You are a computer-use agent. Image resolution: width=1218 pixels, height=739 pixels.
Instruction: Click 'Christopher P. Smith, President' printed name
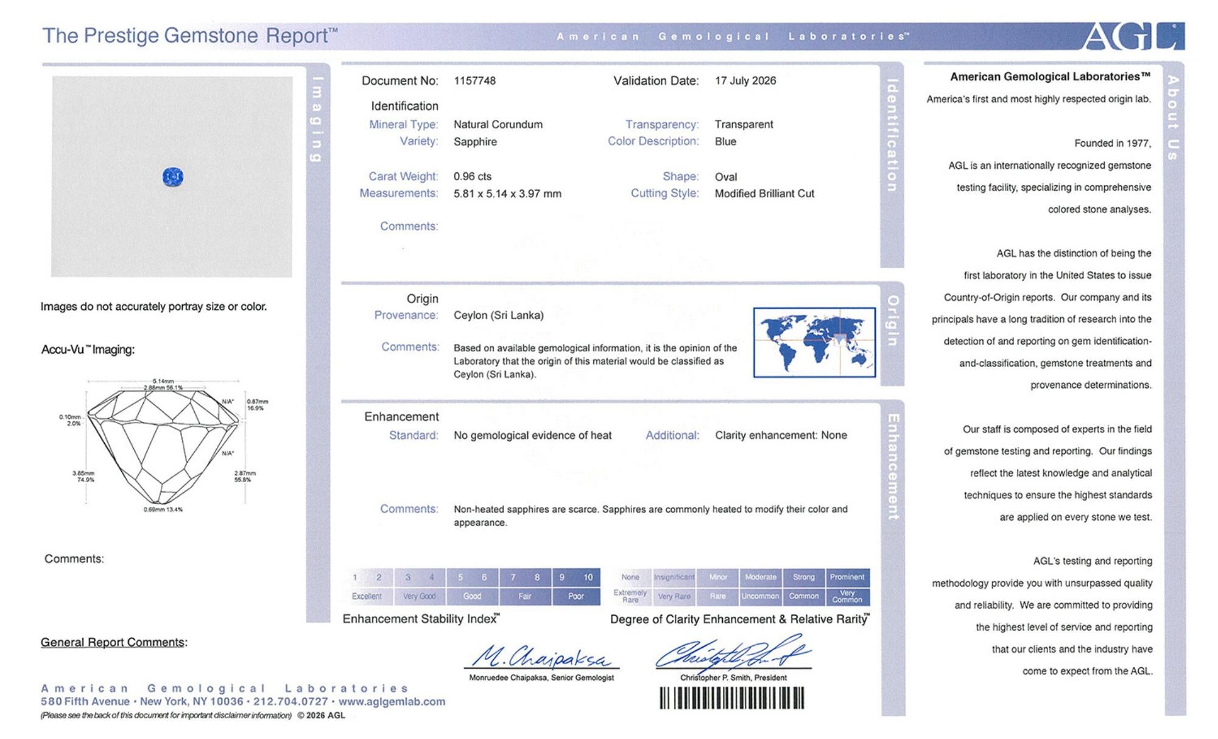pos(733,678)
